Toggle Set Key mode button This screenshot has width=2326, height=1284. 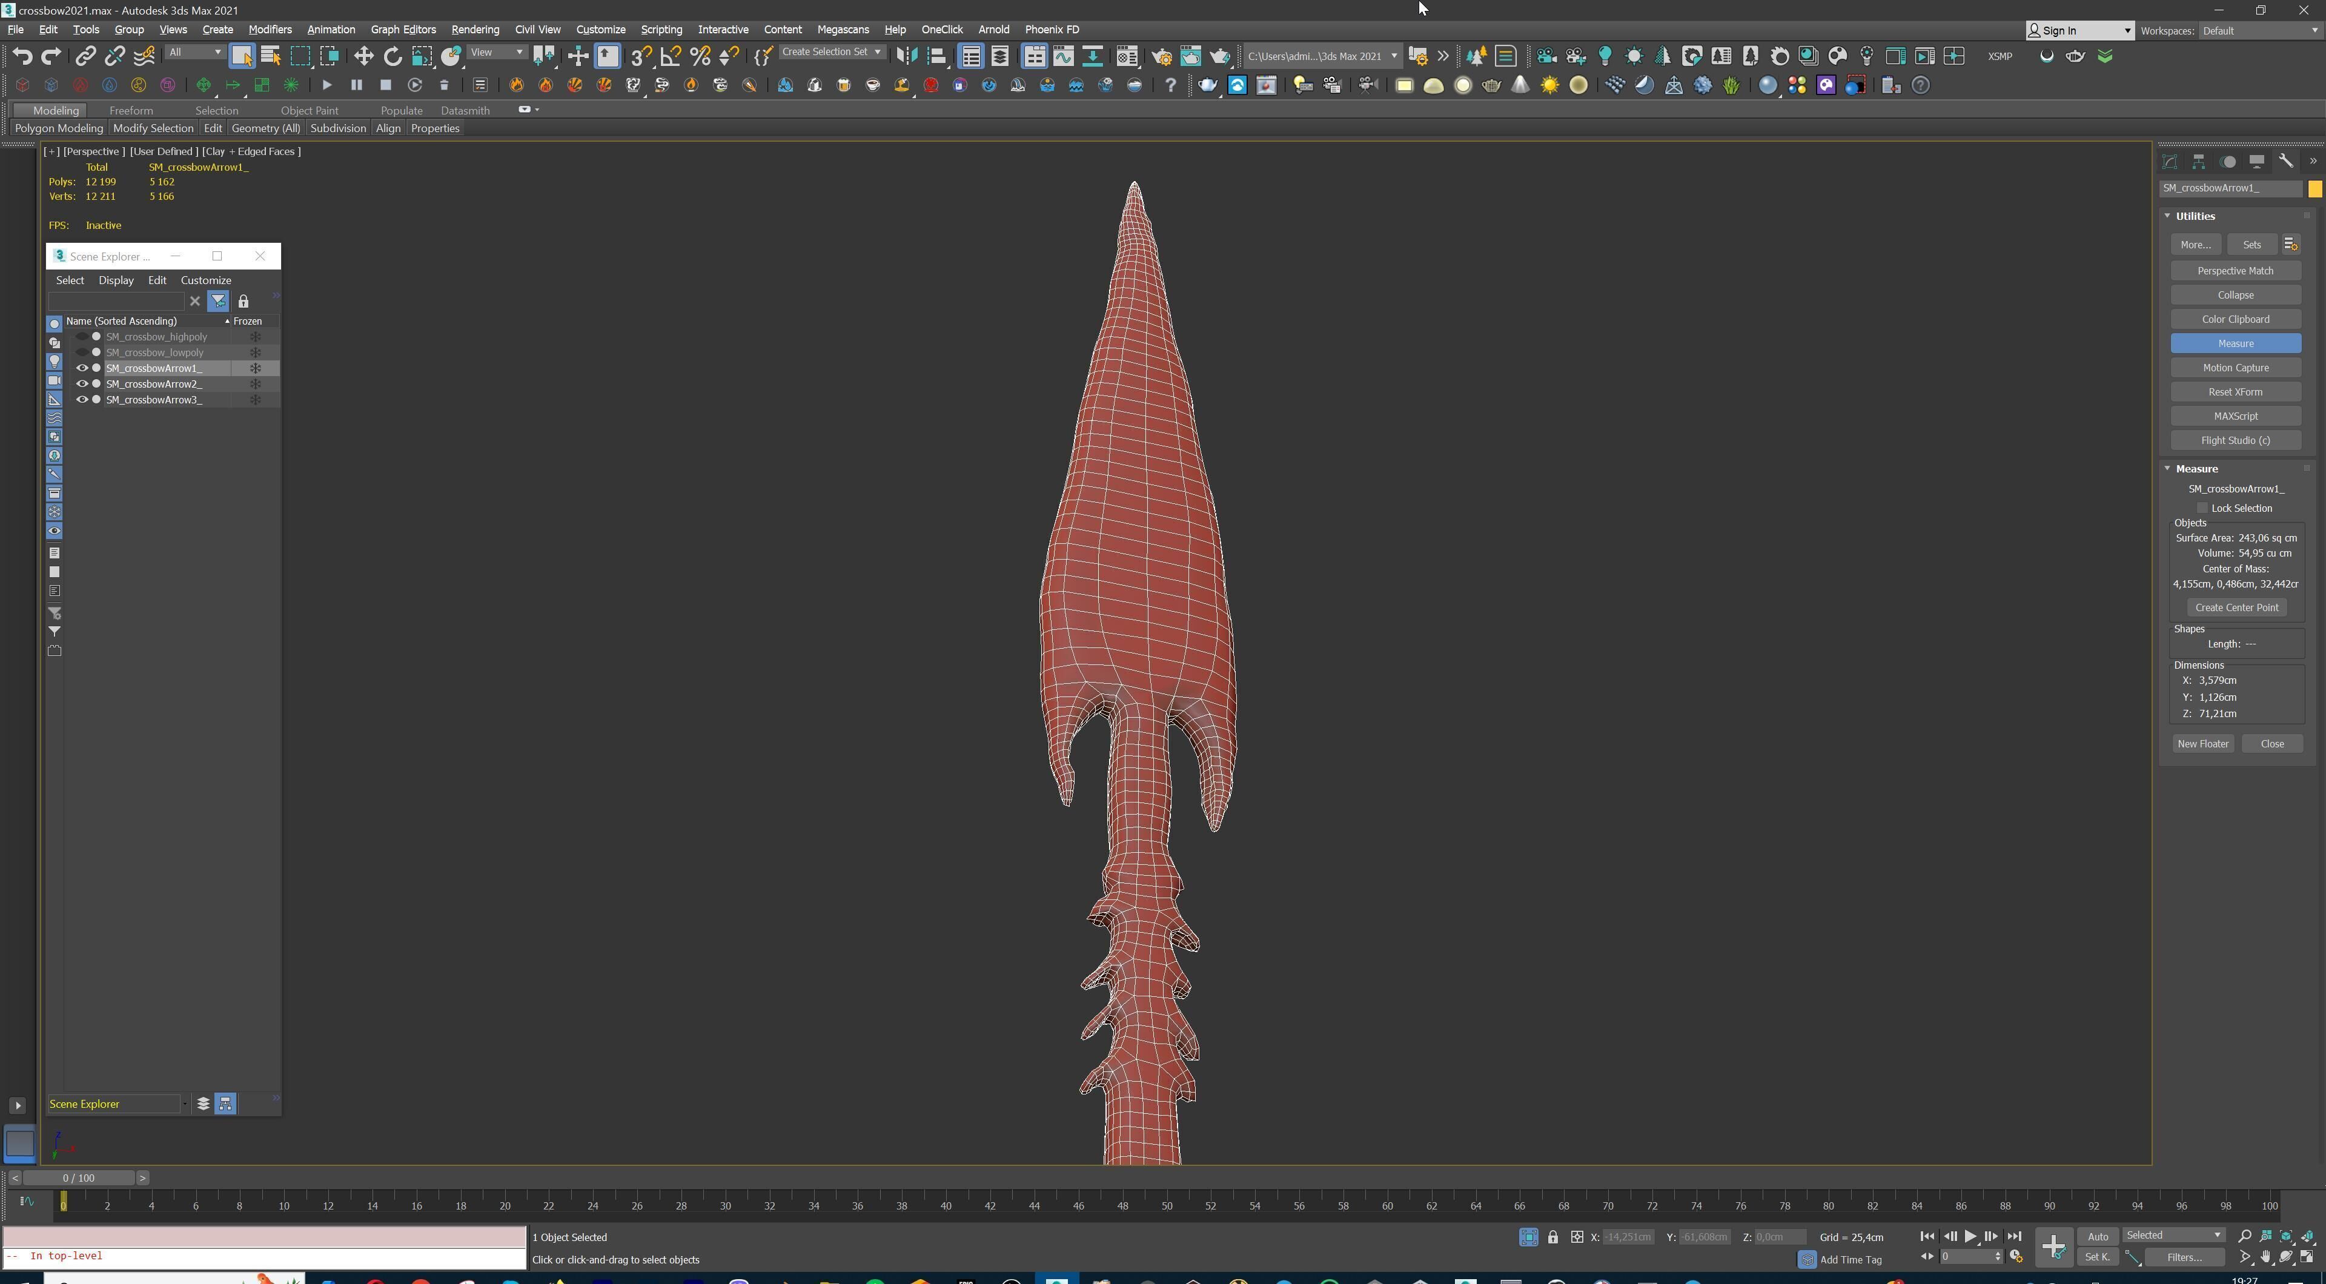click(2096, 1257)
